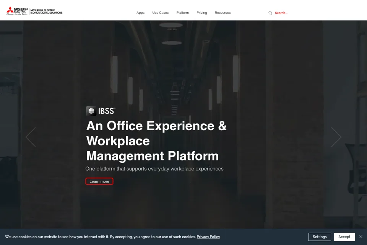
Task: Click the Iconics Digital Solutions logo text
Action: 46,11
